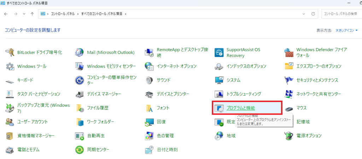Image resolution: width=362 pixels, height=159 pixels.
Task: Open the 電源オプション battery icon
Action: click(x=288, y=136)
